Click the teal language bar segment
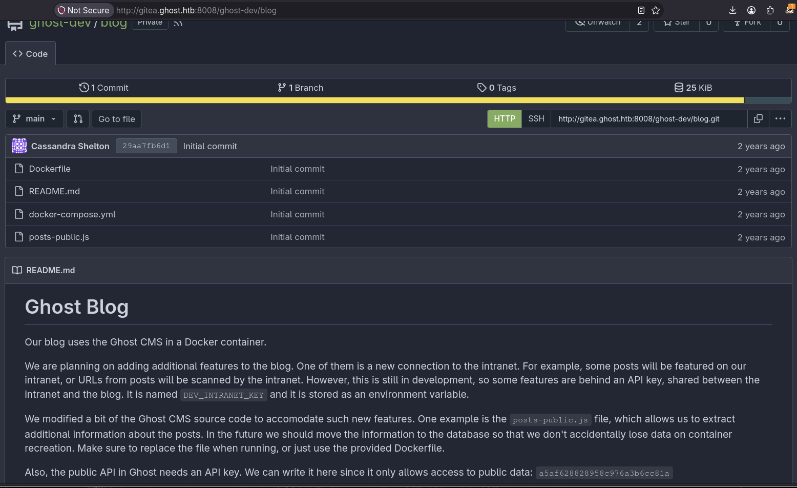Image resolution: width=797 pixels, height=488 pixels. tap(768, 100)
